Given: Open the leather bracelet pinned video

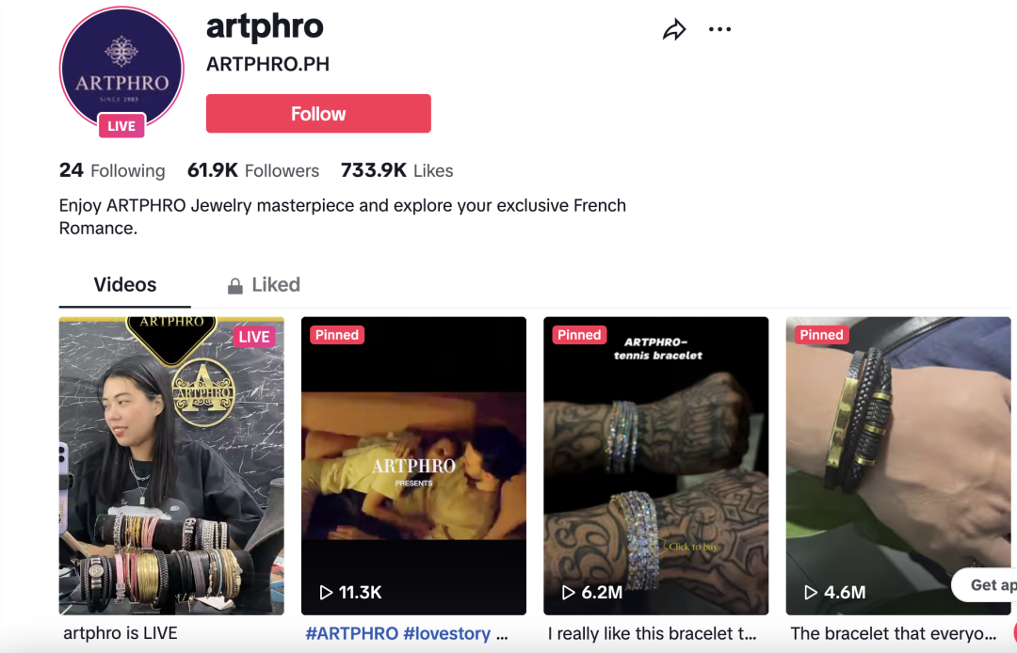Looking at the screenshot, I should [x=898, y=466].
